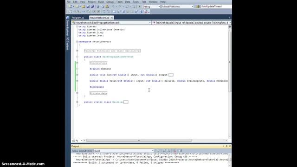Clear all text in Output window
297x167 pixels.
[x=175, y=151]
